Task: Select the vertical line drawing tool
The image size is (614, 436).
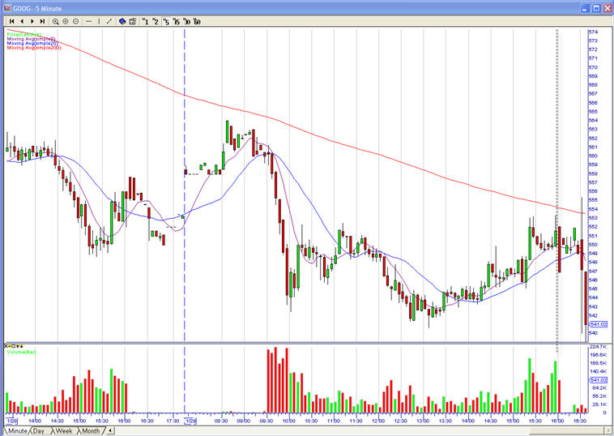Action: [99, 21]
